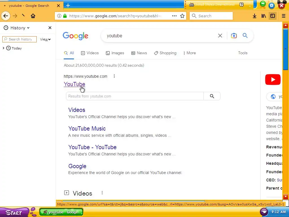The width and height of the screenshot is (289, 217).
Task: Open options dots beside Videos section heading
Action: (102, 193)
